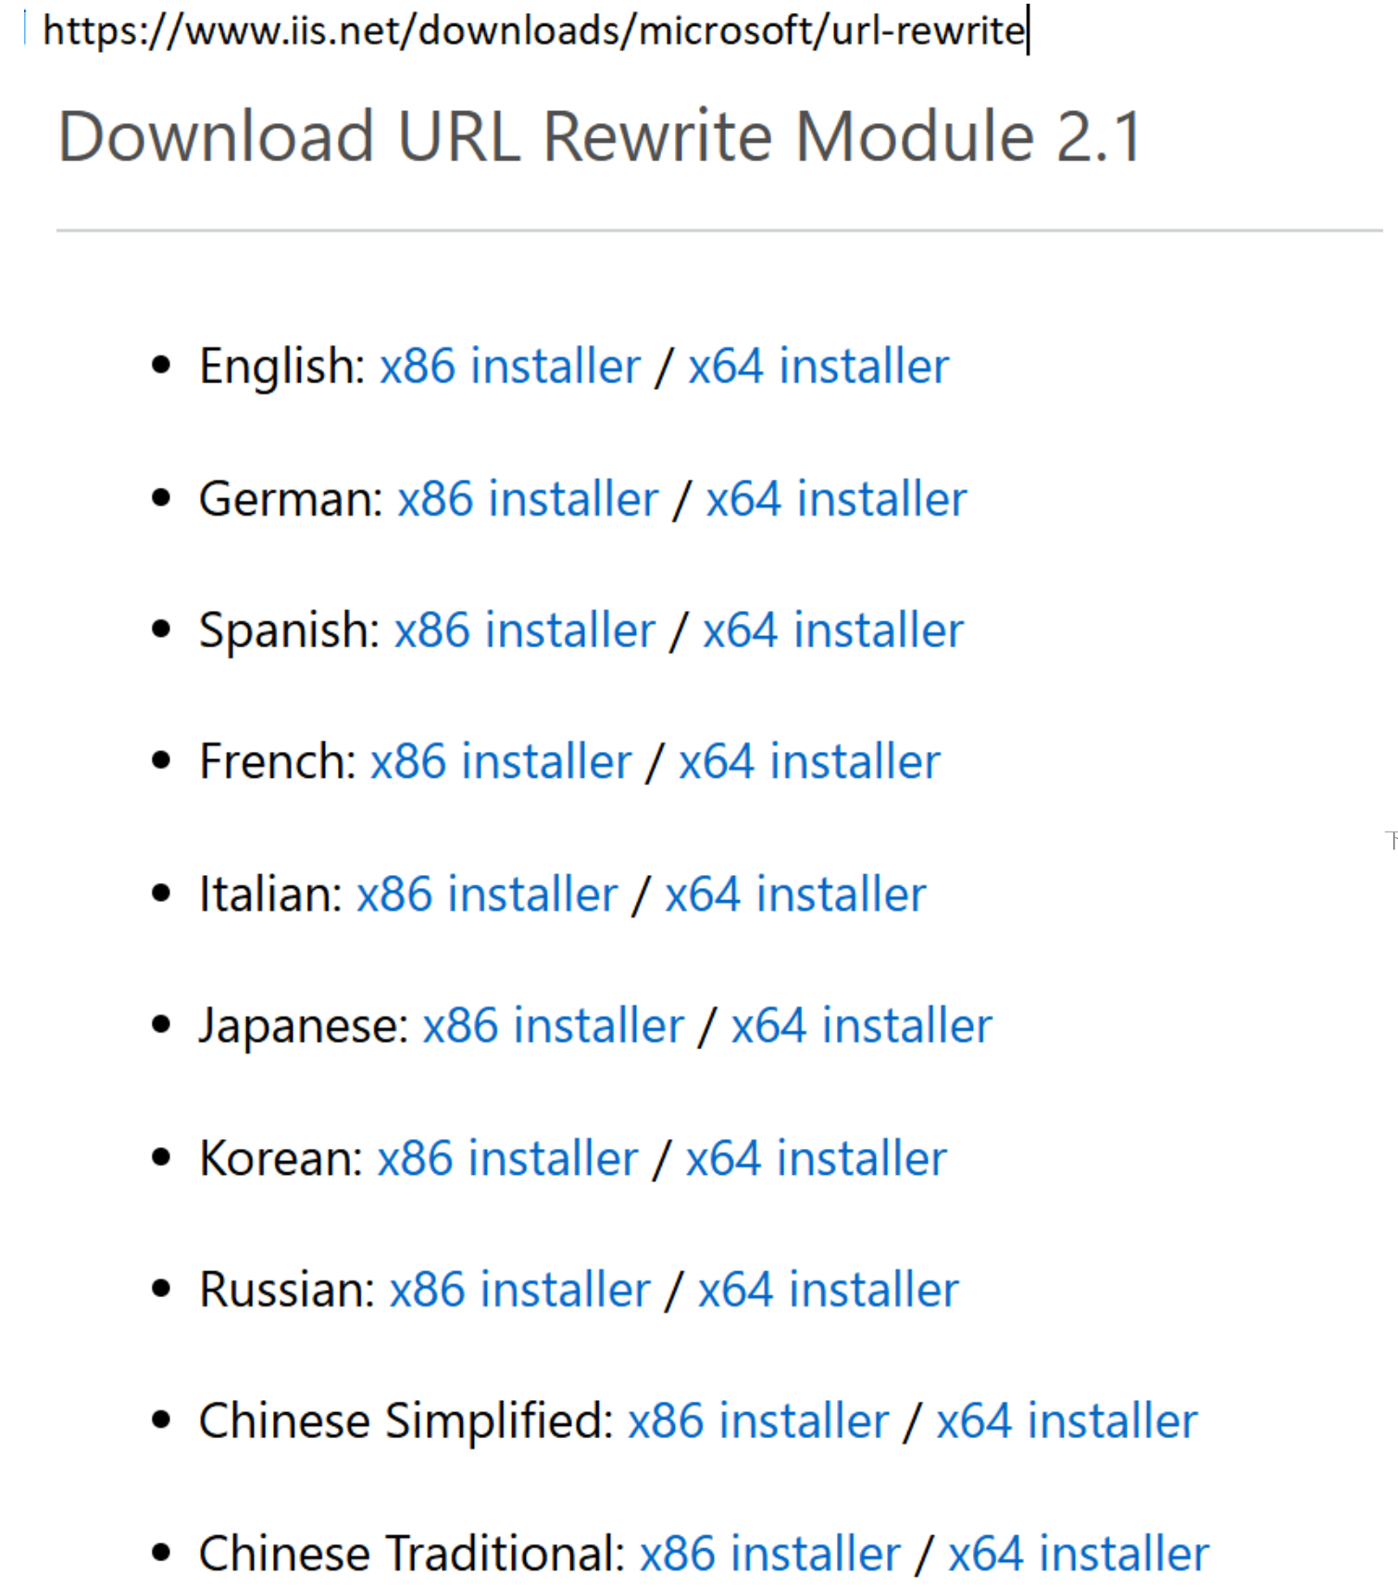This screenshot has height=1587, width=1398.
Task: Download Japanese x64 installer
Action: (862, 1026)
